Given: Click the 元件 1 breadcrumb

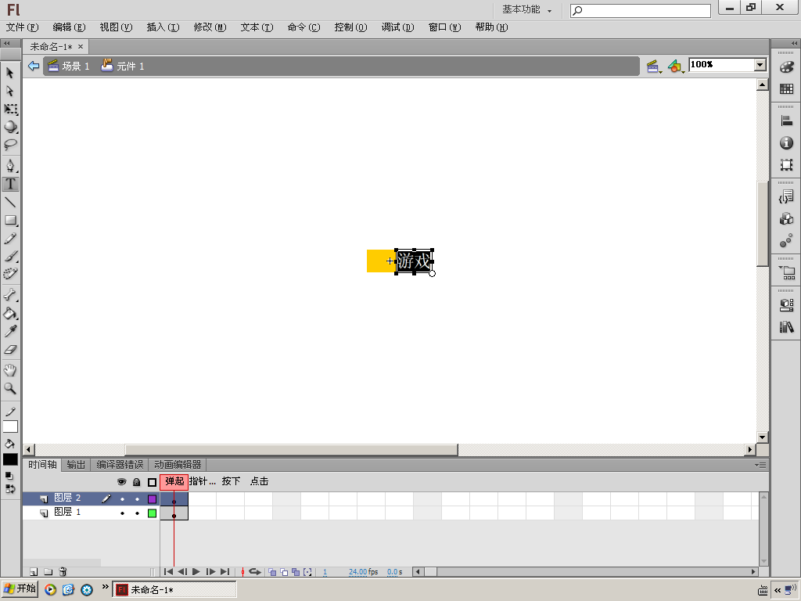Looking at the screenshot, I should click(123, 66).
